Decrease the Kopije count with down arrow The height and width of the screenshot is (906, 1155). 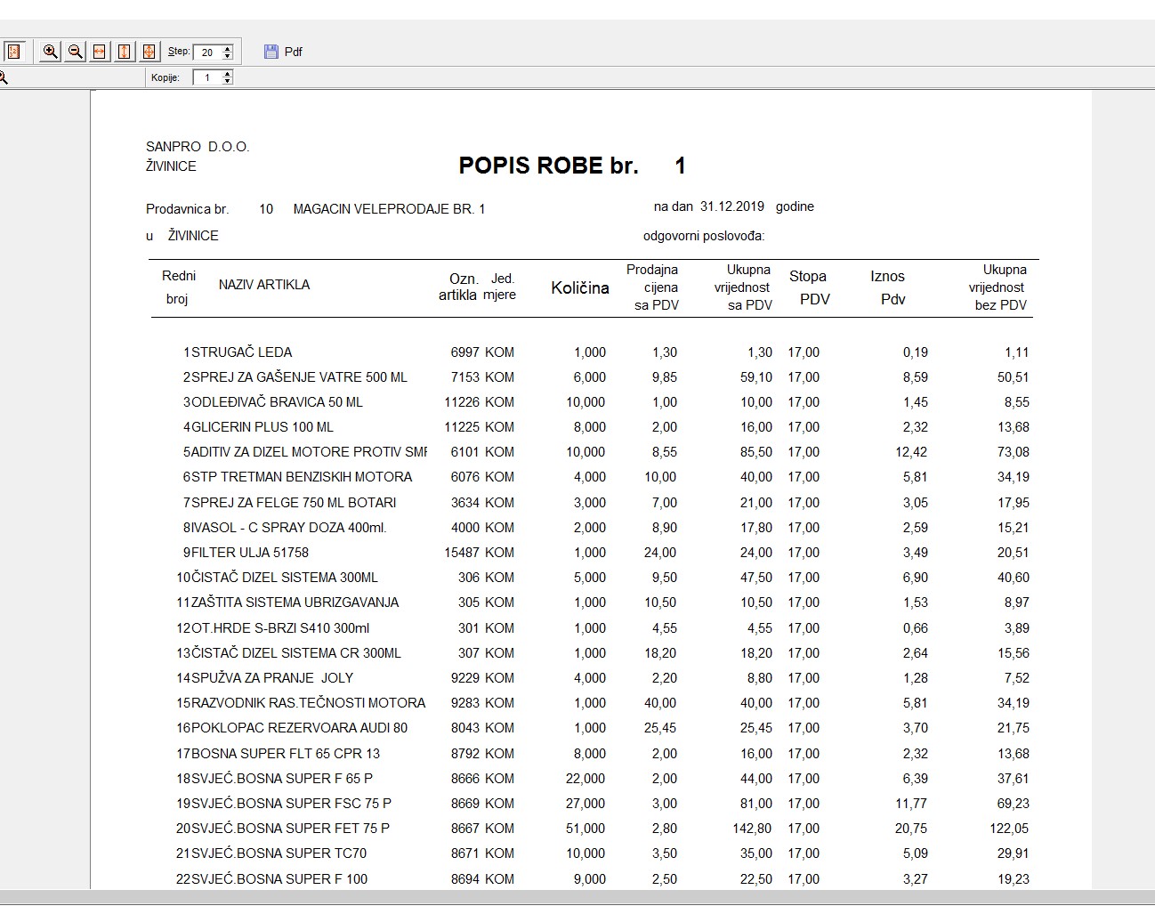pyautogui.click(x=228, y=82)
